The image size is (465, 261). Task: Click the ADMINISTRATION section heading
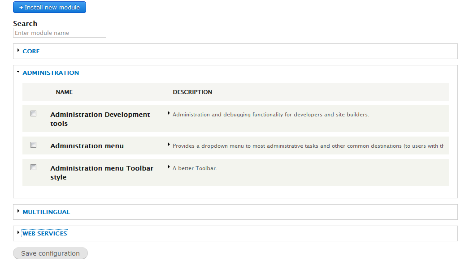pyautogui.click(x=51, y=73)
